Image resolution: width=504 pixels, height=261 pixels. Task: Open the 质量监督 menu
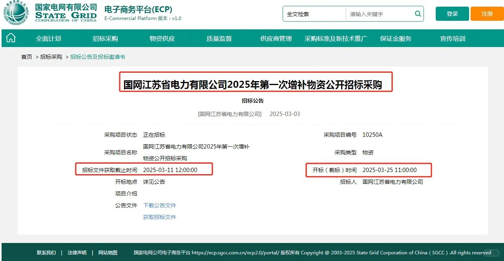(219, 38)
